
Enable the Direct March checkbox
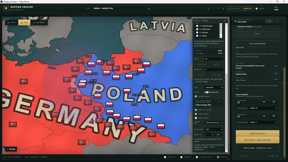196,114
